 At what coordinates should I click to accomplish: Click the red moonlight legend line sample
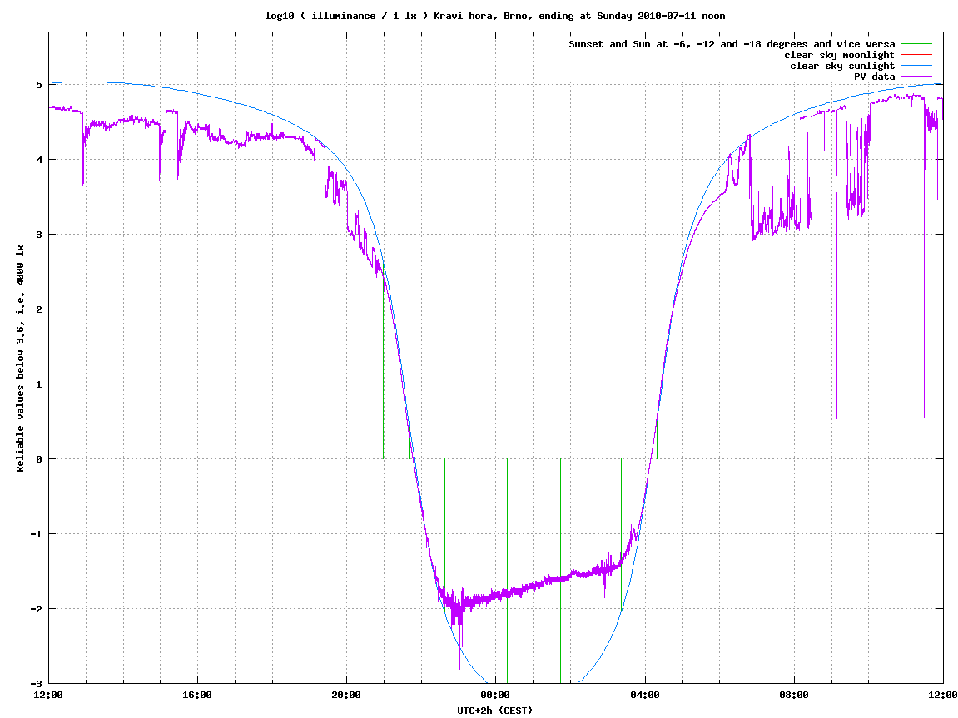(x=917, y=55)
